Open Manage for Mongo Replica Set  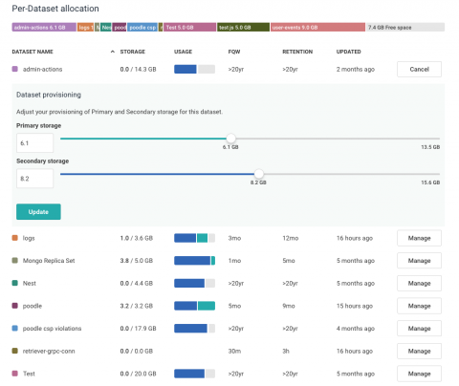[x=419, y=261]
